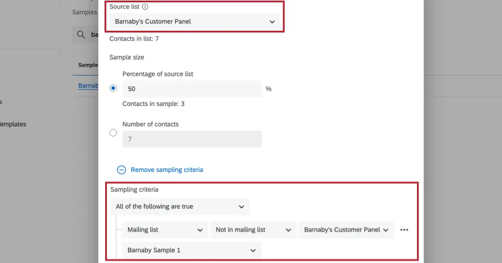Click Remove sampling criteria link
The image size is (502, 263).
[167, 170]
